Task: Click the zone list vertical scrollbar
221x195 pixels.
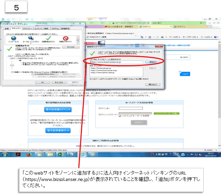Action: click(78, 40)
